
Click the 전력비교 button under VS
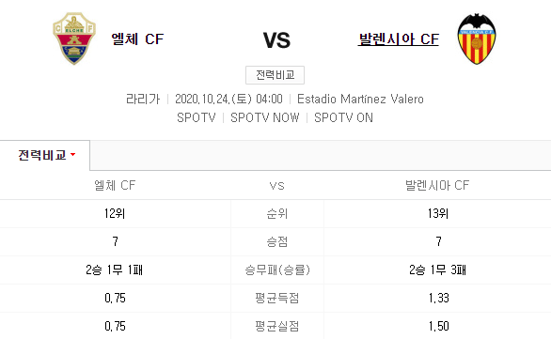(x=275, y=75)
